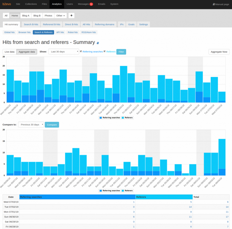Switch to the Search B-hits tab
Screen dimensions: 232x229
click(x=31, y=24)
